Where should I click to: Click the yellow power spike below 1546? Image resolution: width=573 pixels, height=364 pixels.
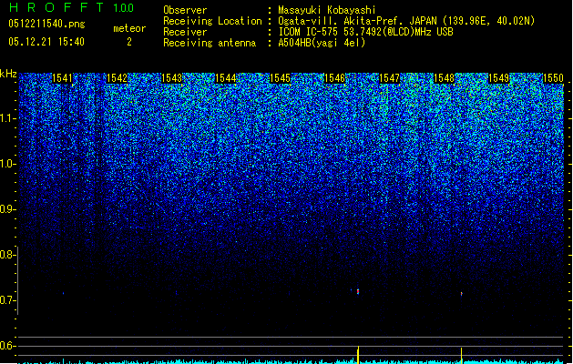pos(358,355)
